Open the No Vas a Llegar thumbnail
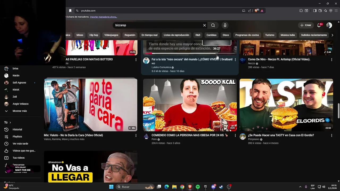 tap(91, 167)
